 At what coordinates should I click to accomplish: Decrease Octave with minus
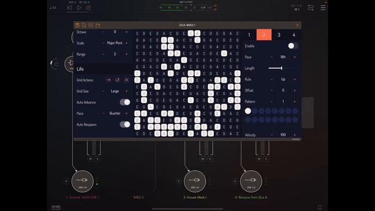pos(104,32)
